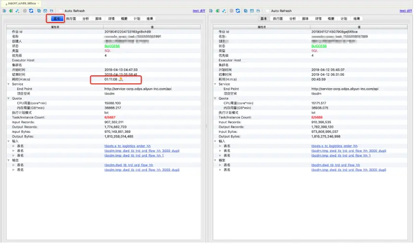
Task: Enable Auto Refresh checkbox in left pane
Action: pyautogui.click(x=61, y=11)
